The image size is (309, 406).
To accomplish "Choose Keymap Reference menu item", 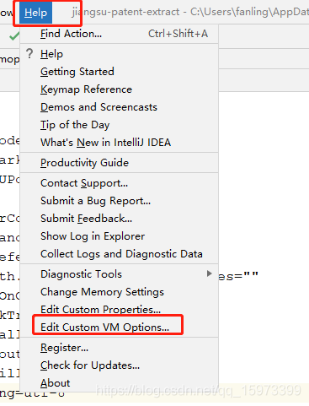I will [120, 89].
